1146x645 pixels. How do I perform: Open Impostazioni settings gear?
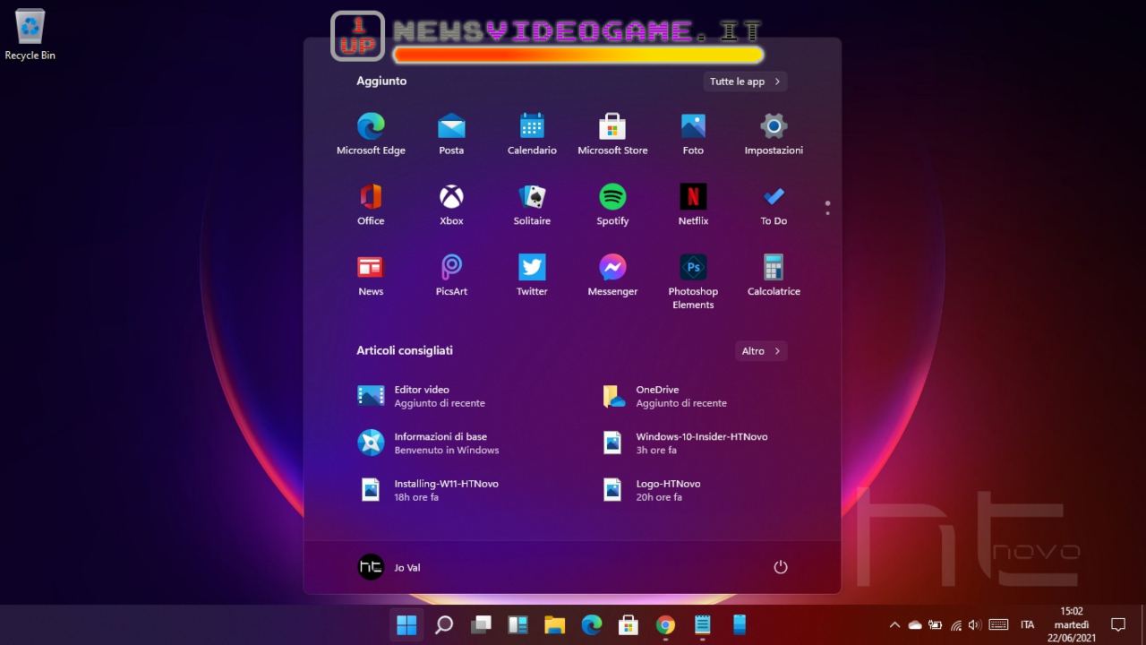[774, 134]
